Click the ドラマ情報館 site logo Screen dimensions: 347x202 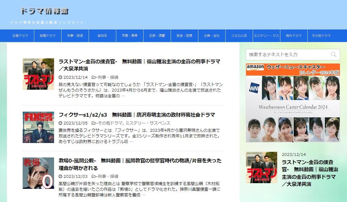45,11
